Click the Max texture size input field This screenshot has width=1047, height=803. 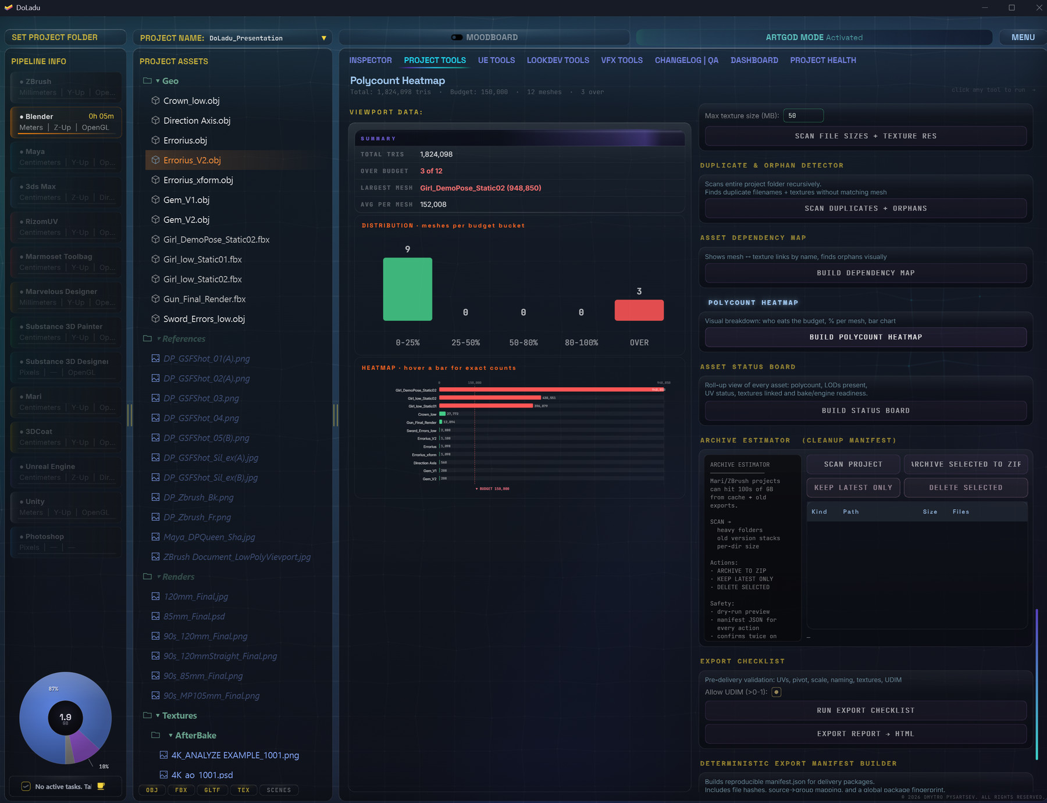803,115
